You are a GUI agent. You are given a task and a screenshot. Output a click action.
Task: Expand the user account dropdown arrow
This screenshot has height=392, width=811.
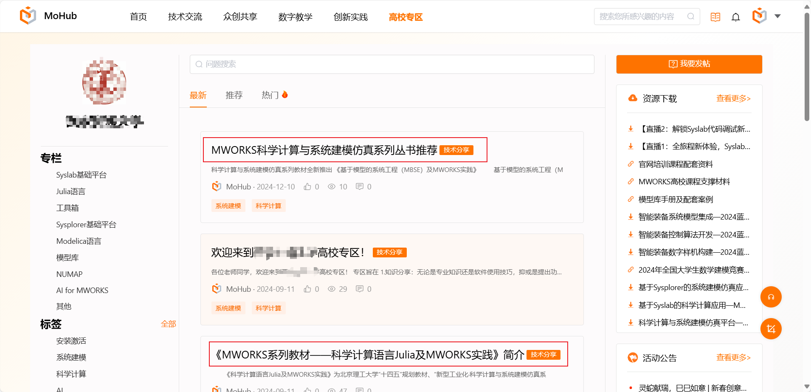coord(777,16)
